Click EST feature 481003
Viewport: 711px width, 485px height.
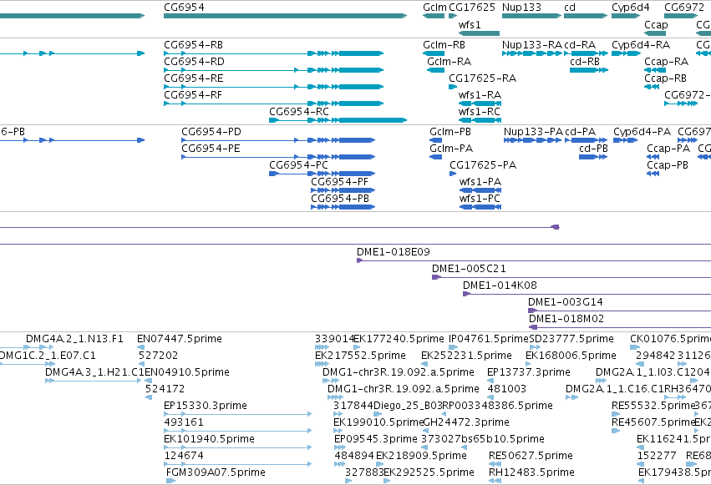point(491,397)
